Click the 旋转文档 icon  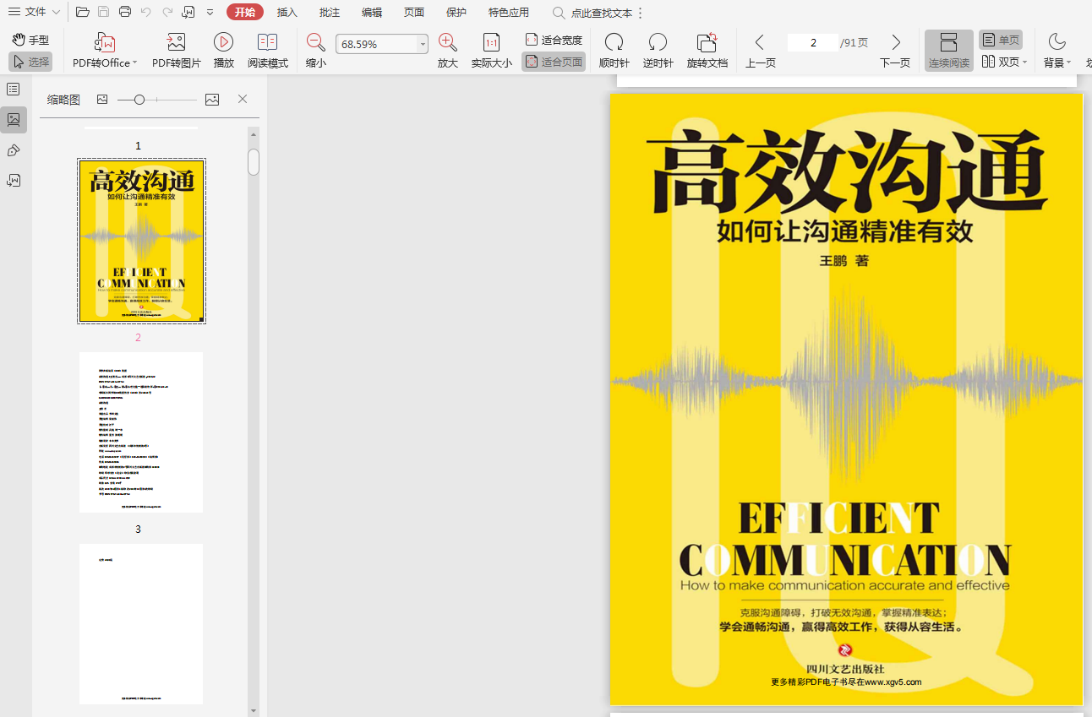(x=707, y=43)
